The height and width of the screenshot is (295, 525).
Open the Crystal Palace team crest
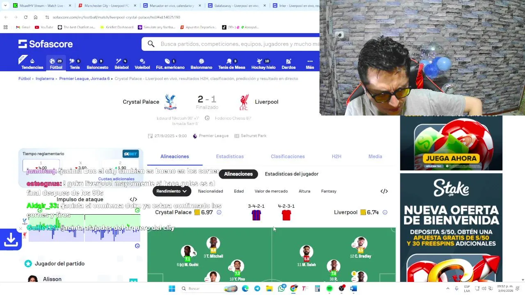170,102
